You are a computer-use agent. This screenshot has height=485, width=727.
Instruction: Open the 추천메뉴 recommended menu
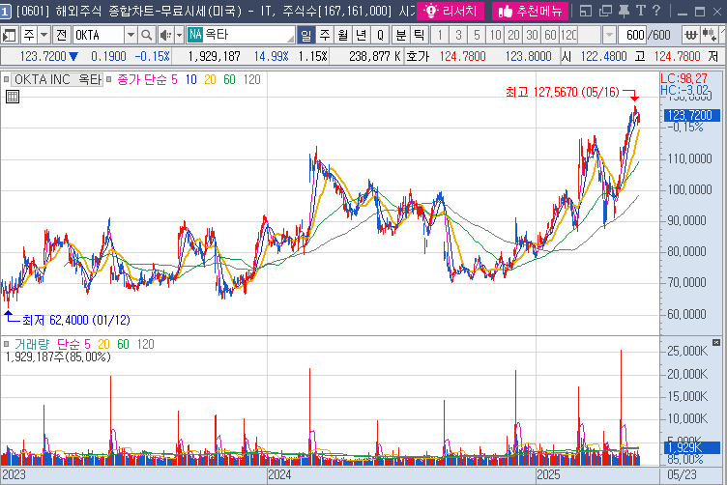[x=530, y=11]
